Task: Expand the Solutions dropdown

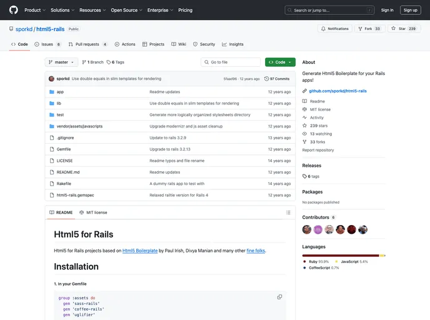Action: tap(62, 10)
